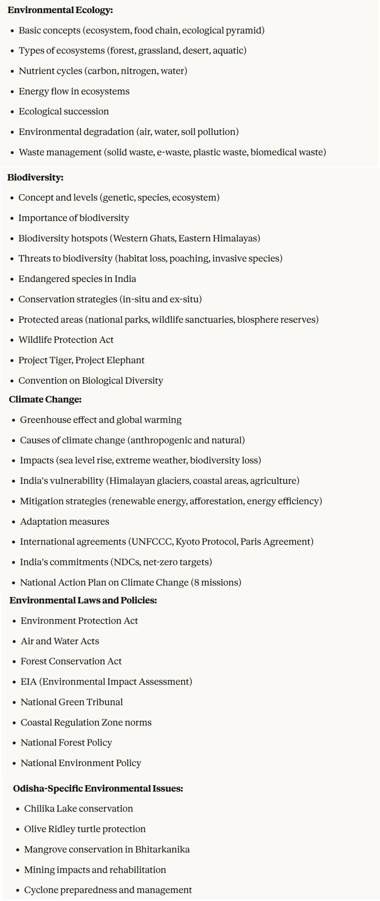This screenshot has width=380, height=901.
Task: Click Olive Ridley turtle protection item
Action: coord(85,829)
